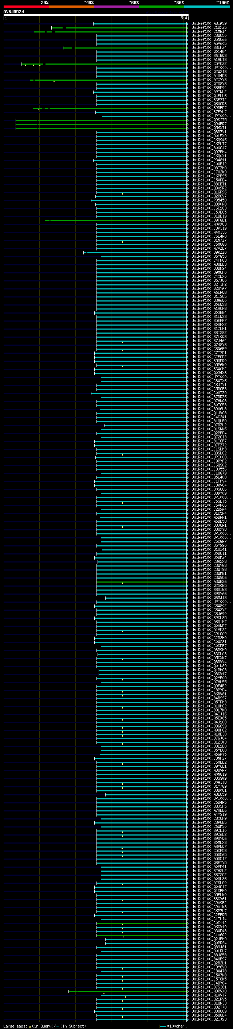Click label UniRef100_B5YC50
Image resolution: width=233 pixels, height=1029 pixels.
coord(209,257)
